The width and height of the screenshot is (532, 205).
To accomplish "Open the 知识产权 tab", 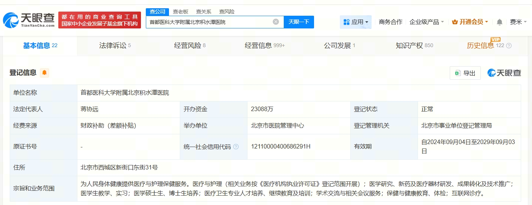I will click(x=414, y=46).
